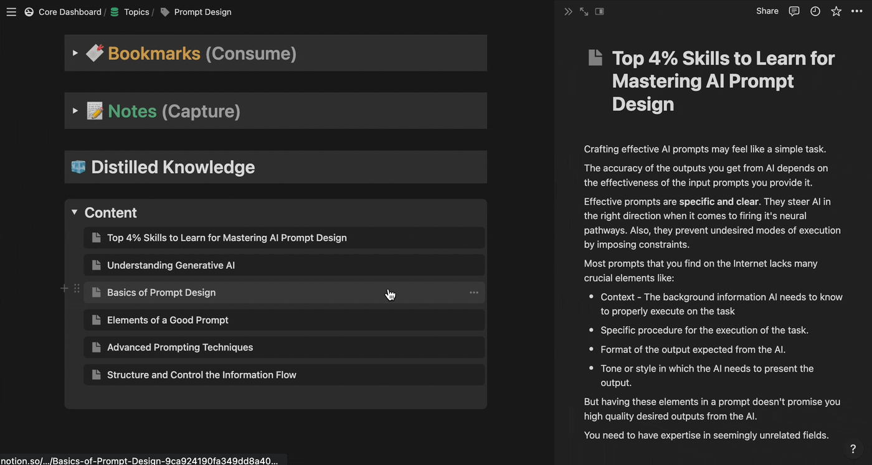View page updates via clock icon
872x465 pixels.
[x=815, y=11]
